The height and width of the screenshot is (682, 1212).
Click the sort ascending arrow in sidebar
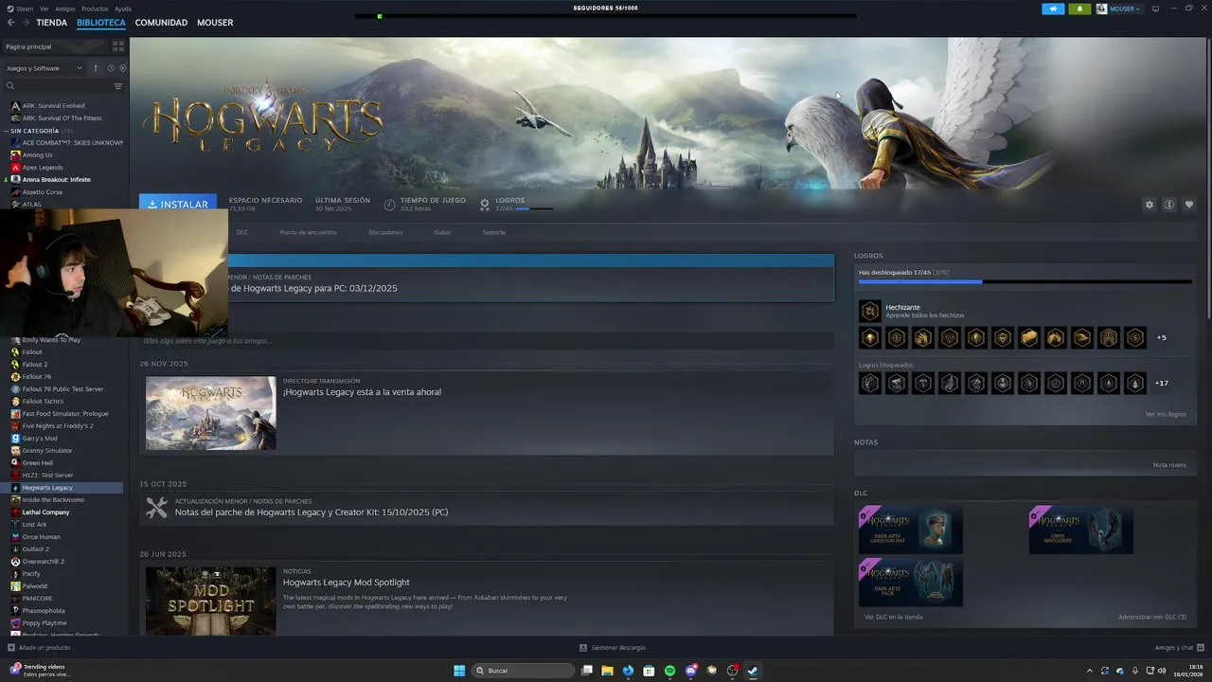pos(95,68)
